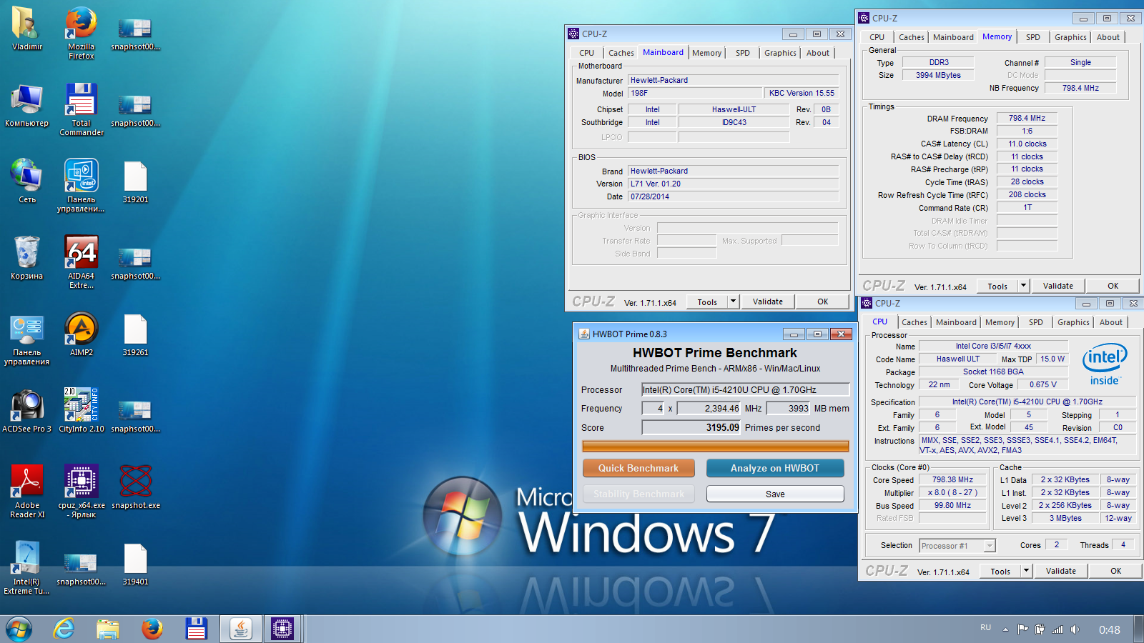Image resolution: width=1144 pixels, height=643 pixels.
Task: Select the Code Name Haswell ULT value
Action: [x=958, y=359]
